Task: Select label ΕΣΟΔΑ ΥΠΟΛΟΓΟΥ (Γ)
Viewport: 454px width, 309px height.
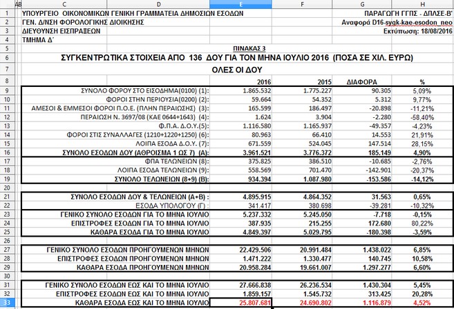Action: point(172,206)
